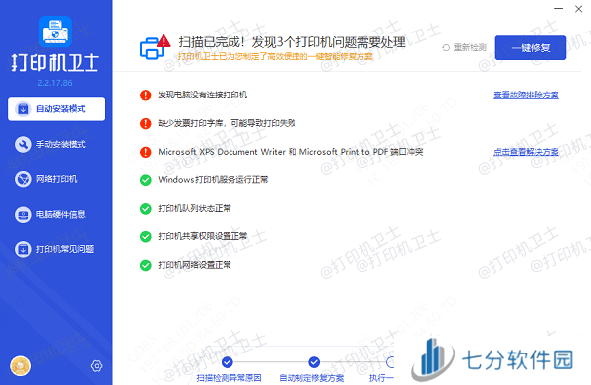Screen dimensions: 591x385
Task: Click red warning icon for 发现电脑没有连接打印机
Action: tap(146, 95)
